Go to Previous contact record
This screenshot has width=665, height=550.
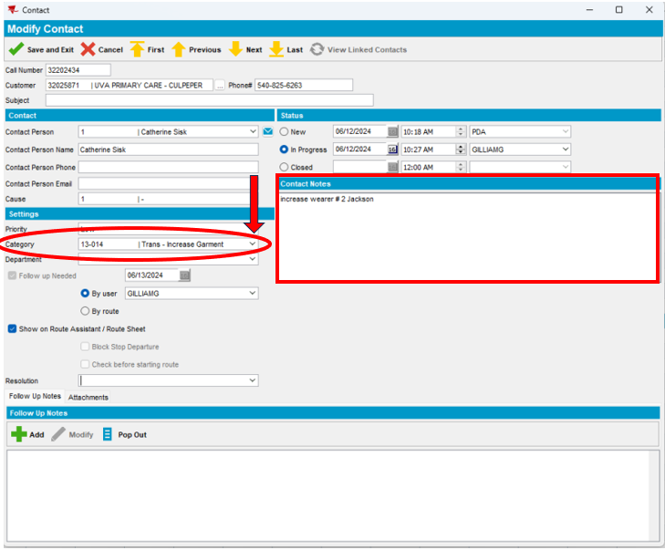coord(179,49)
